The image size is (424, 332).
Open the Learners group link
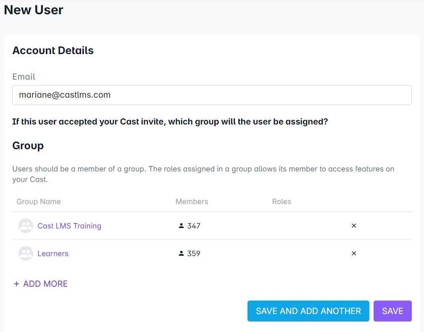(x=53, y=254)
